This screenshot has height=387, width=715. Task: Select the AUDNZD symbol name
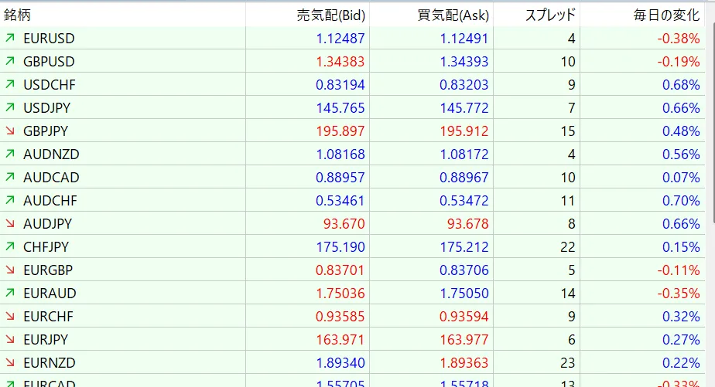pyautogui.click(x=51, y=154)
